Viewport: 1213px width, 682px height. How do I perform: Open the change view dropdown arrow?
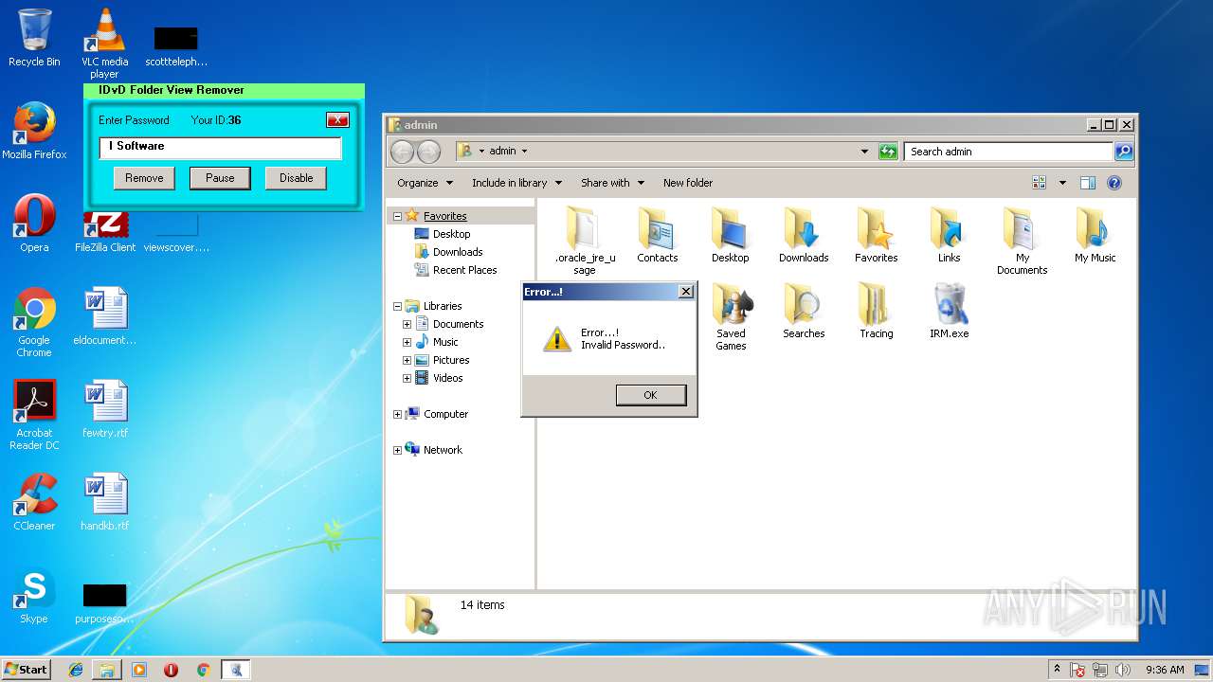pyautogui.click(x=1062, y=183)
